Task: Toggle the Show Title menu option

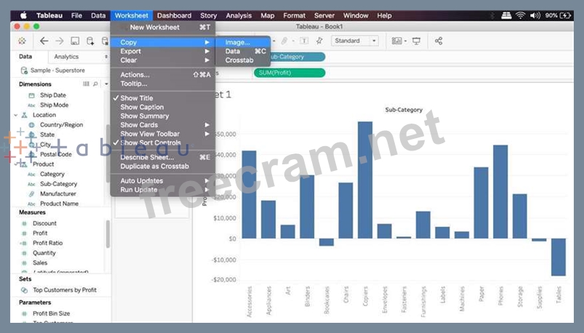Action: tap(137, 98)
